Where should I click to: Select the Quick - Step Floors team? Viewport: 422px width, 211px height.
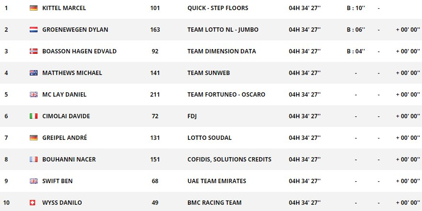pos(218,8)
